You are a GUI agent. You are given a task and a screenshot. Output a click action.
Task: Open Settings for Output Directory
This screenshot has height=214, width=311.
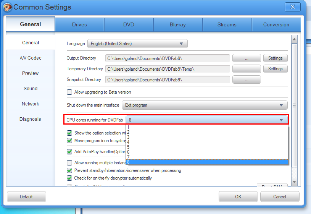coord(275,58)
